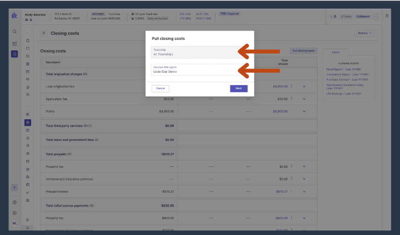
Task: Expand the Property tax $0.00 row chevron
Action: click(304, 166)
